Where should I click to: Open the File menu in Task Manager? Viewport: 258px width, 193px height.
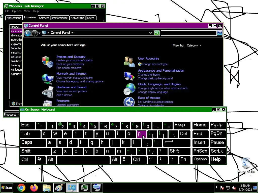click(x=7, y=11)
